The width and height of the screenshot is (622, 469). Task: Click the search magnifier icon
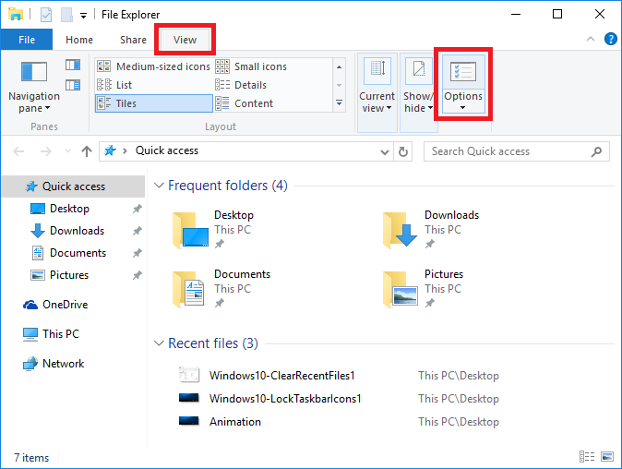coord(596,151)
